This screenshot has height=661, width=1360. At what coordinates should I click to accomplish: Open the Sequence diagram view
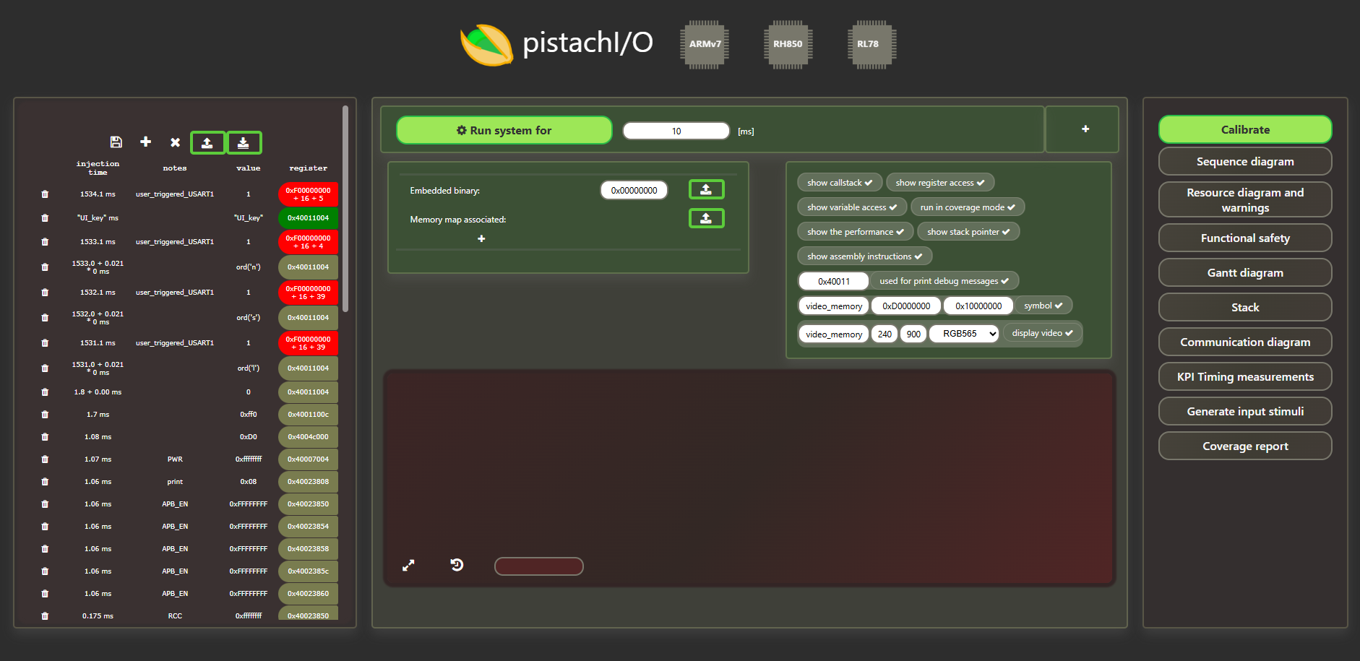[1244, 162]
